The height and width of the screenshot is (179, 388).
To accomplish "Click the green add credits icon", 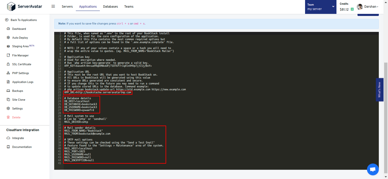I will (x=352, y=9).
